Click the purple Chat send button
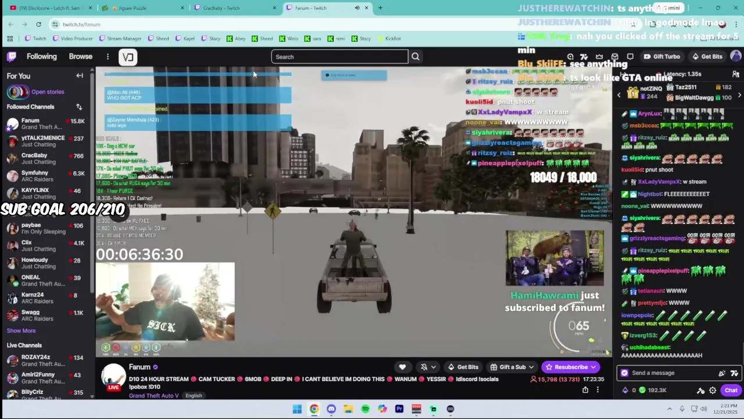The width and height of the screenshot is (744, 419). tap(731, 390)
